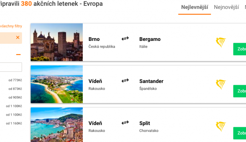Click round-trip arrows between Vídeň and Santander

[x=125, y=81]
